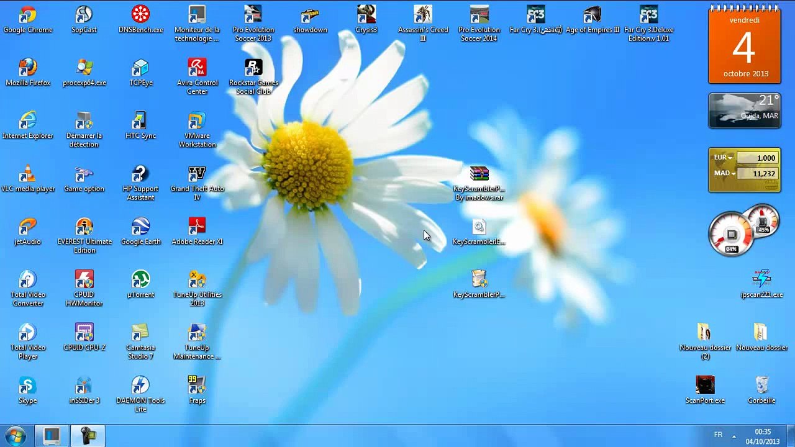The height and width of the screenshot is (447, 795).
Task: Click EVEREST Ultimate Edition icon
Action: [84, 235]
